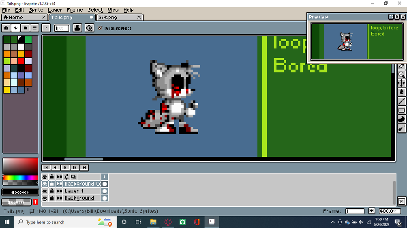Go to first frame button
Image resolution: width=407 pixels, height=228 pixels.
point(46,168)
